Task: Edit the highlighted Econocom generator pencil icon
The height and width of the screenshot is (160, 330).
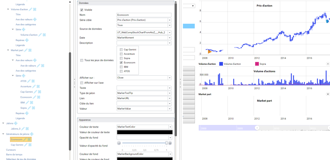Action: tap(25, 139)
